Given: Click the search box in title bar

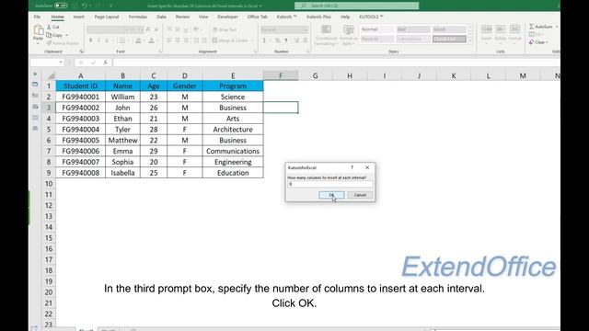Looking at the screenshot, I should [357, 6].
